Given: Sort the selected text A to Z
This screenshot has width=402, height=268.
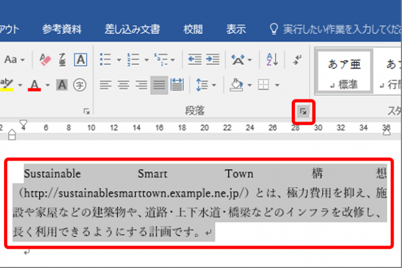Looking at the screenshot, I should click(272, 59).
